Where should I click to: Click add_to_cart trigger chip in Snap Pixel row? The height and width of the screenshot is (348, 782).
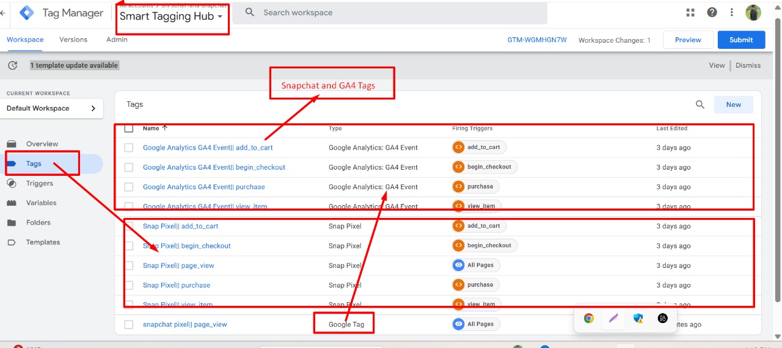point(479,226)
